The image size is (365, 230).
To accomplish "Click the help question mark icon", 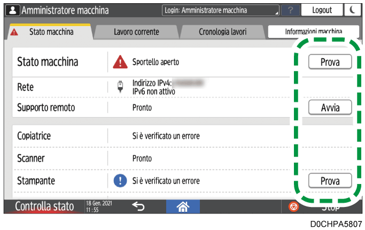I will [x=290, y=10].
